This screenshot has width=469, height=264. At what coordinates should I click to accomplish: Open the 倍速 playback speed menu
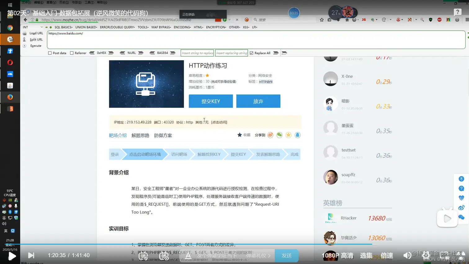pyautogui.click(x=387, y=256)
